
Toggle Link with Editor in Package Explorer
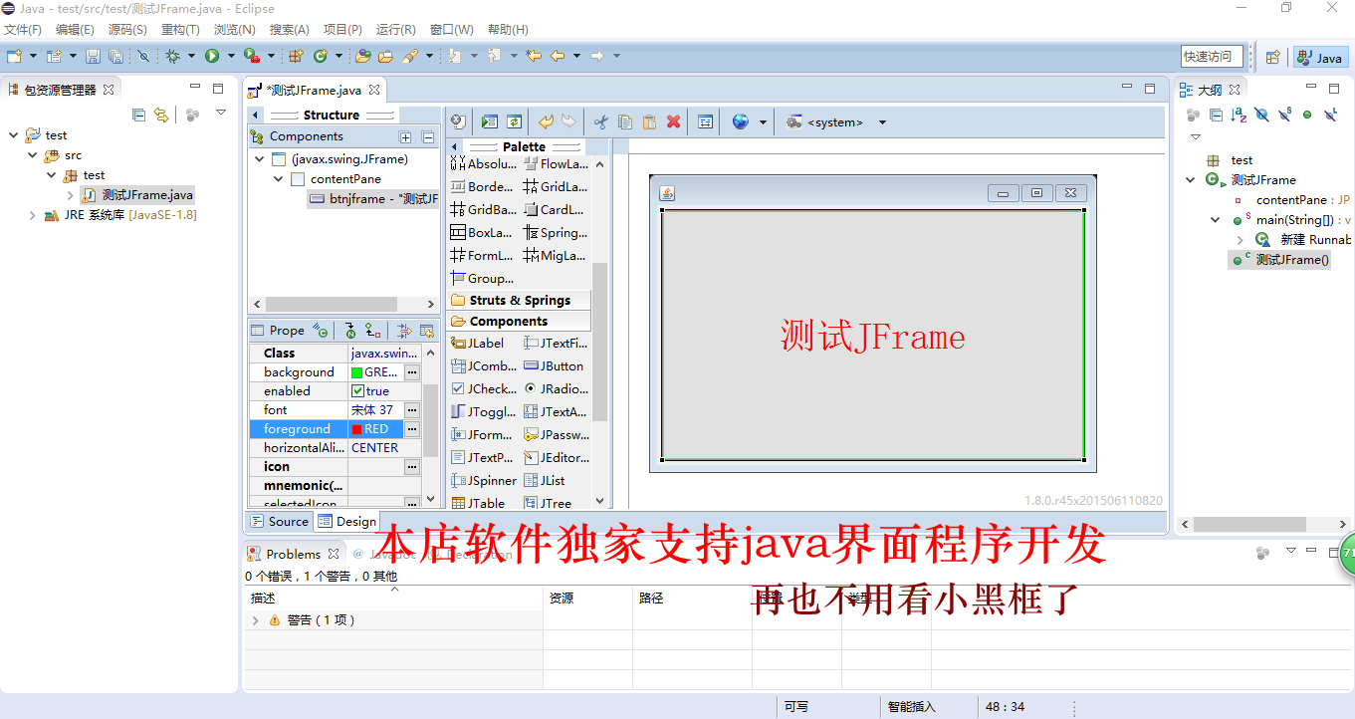[161, 115]
